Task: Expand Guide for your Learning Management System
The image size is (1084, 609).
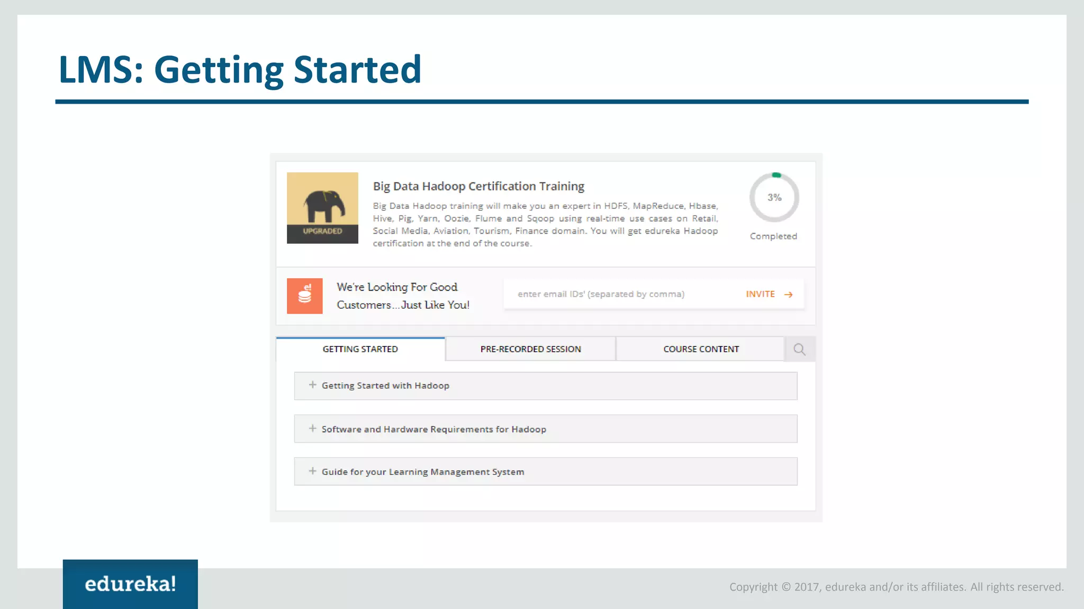Action: 422,472
